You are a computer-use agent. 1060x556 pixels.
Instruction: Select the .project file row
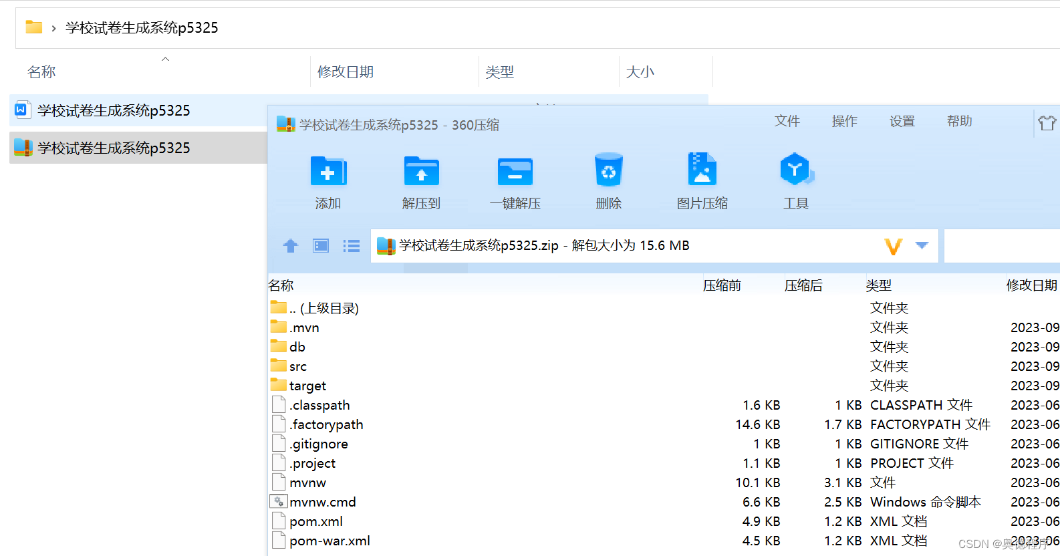(x=664, y=463)
